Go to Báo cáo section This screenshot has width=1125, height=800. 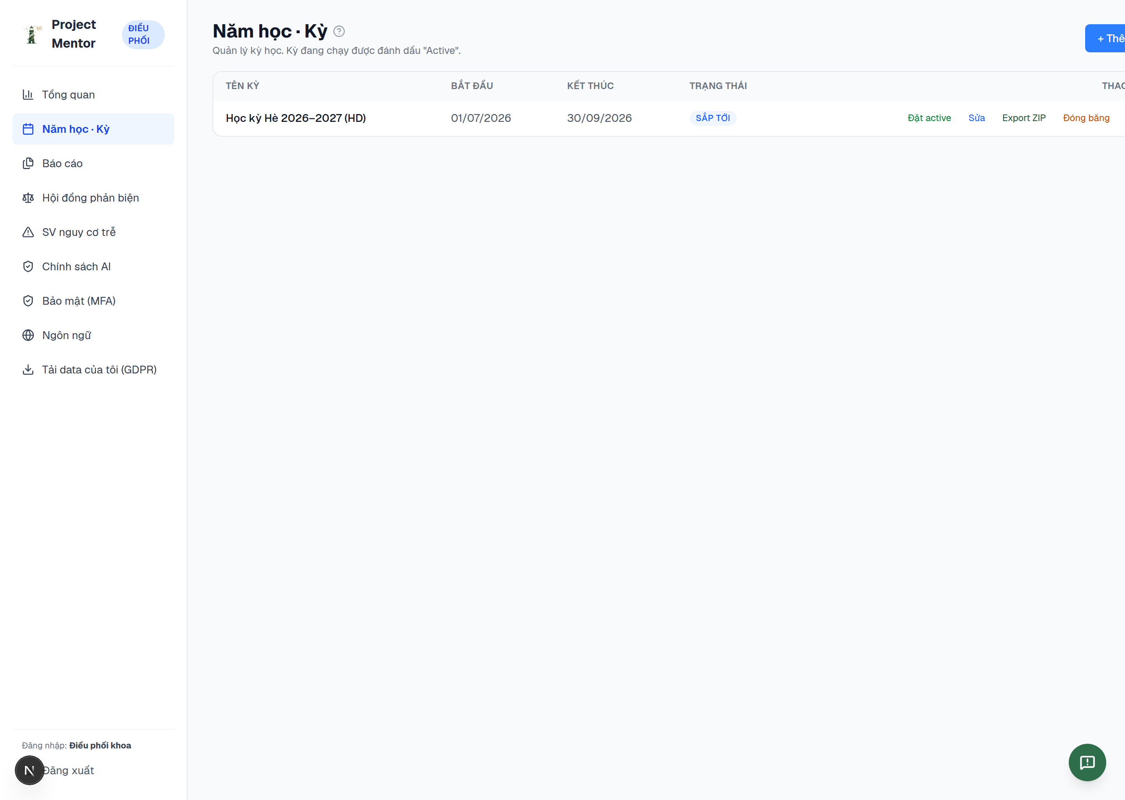tap(93, 164)
